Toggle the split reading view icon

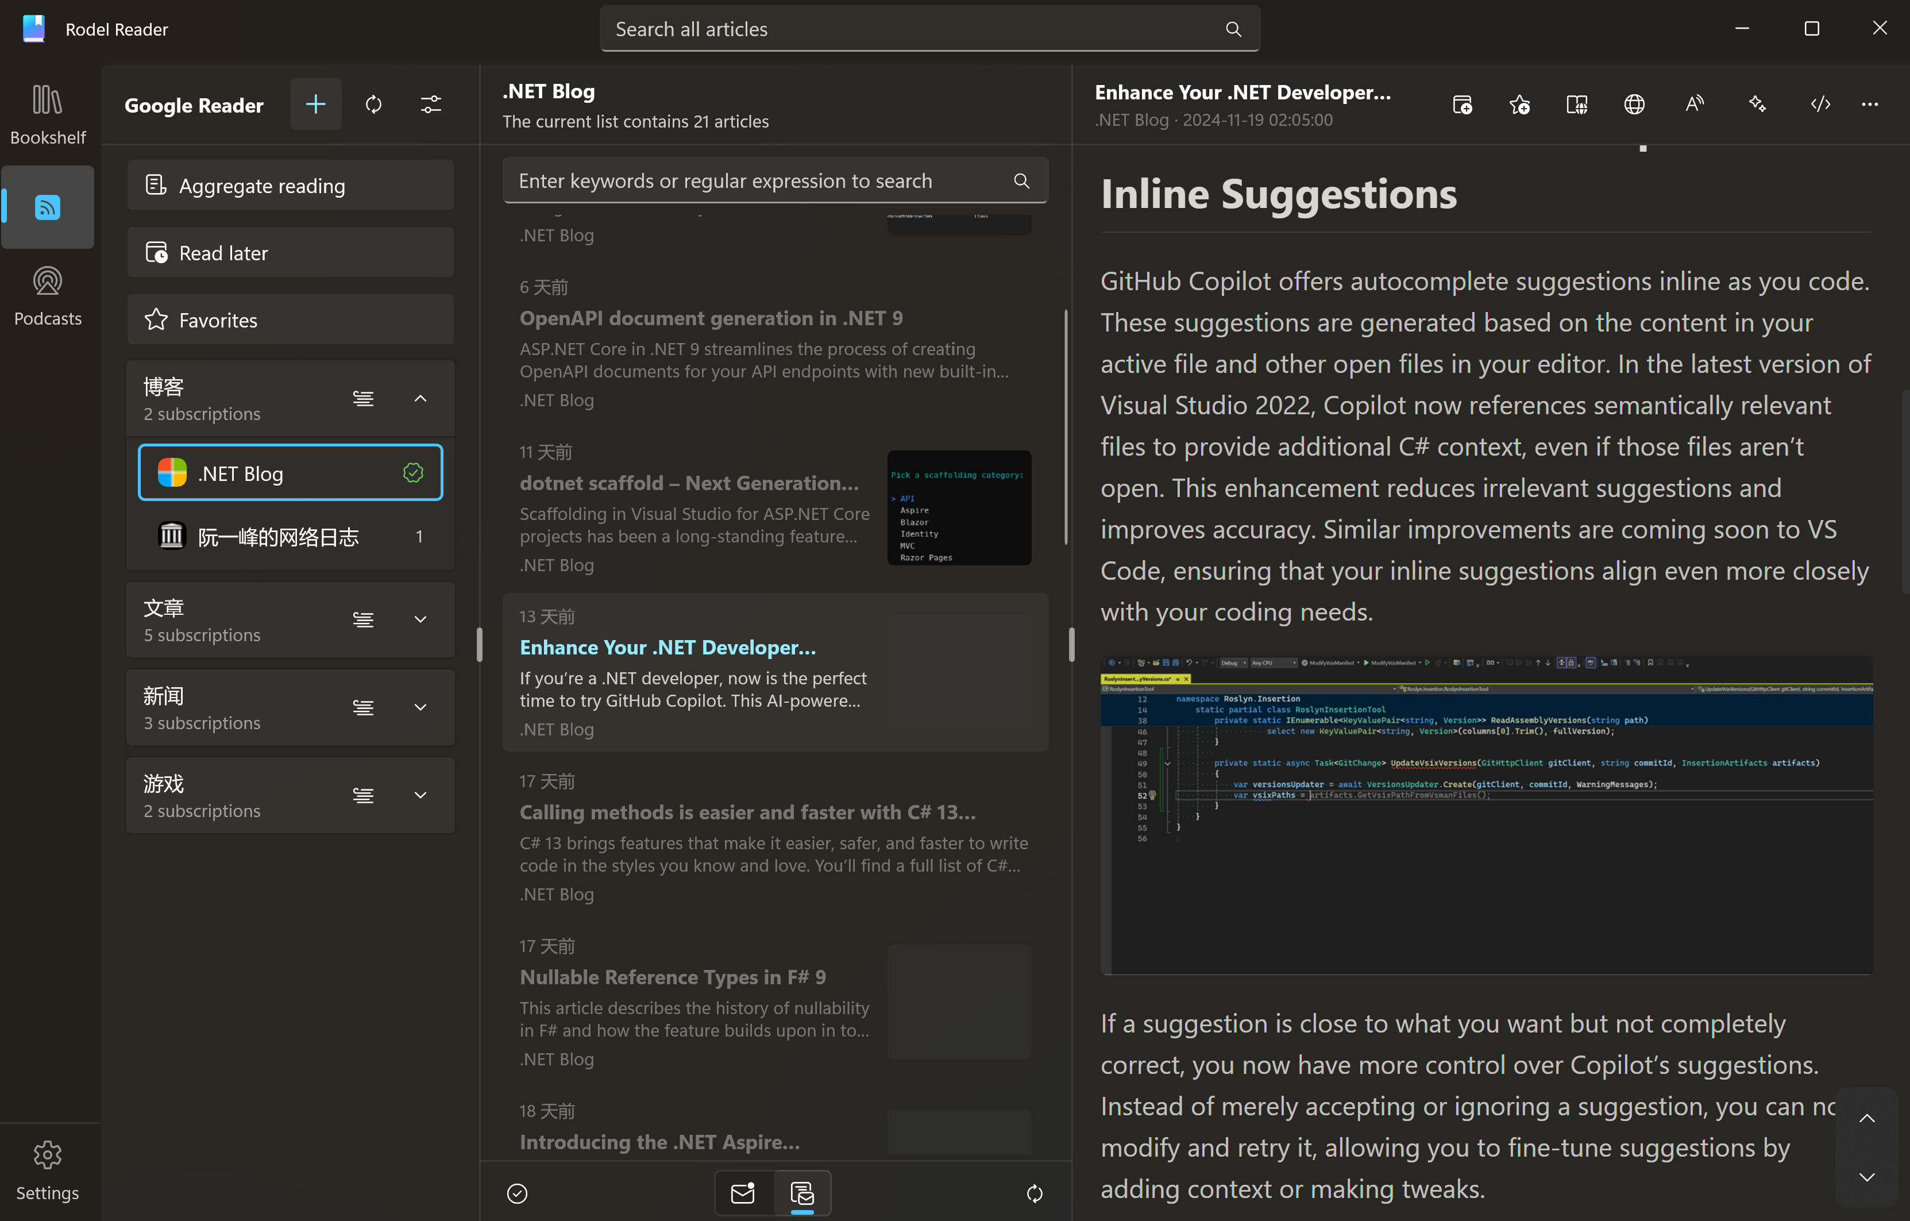tap(1577, 105)
